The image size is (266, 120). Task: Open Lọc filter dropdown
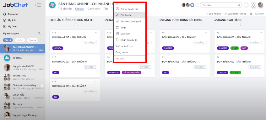(214, 14)
